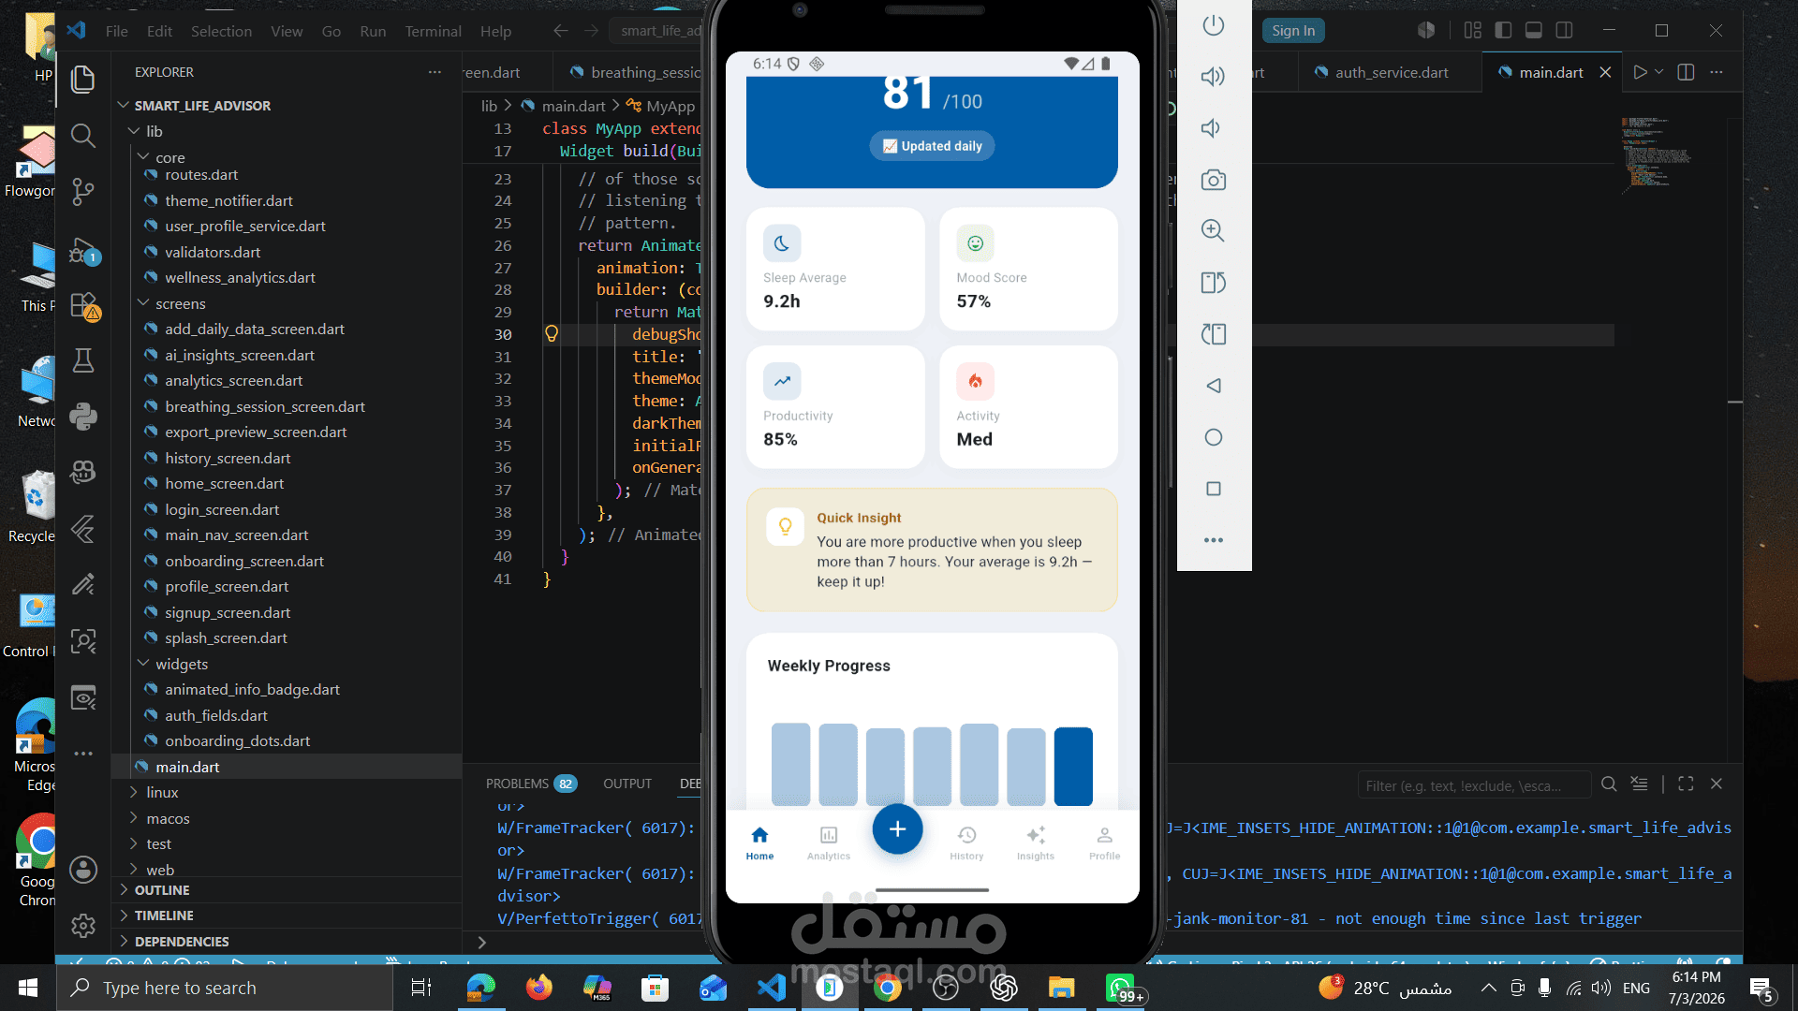
Task: Expand the OUTLINE section
Action: pos(161,890)
